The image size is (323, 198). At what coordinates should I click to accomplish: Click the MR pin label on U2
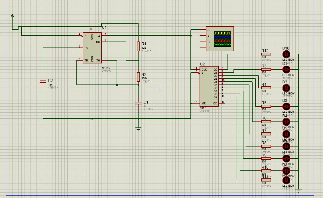point(204,104)
